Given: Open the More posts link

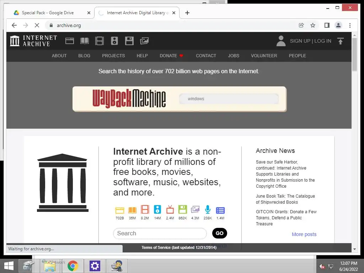Looking at the screenshot, I should pos(304,234).
